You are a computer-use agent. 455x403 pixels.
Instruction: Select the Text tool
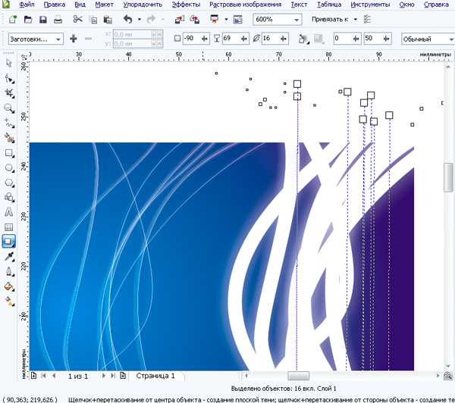tap(9, 212)
